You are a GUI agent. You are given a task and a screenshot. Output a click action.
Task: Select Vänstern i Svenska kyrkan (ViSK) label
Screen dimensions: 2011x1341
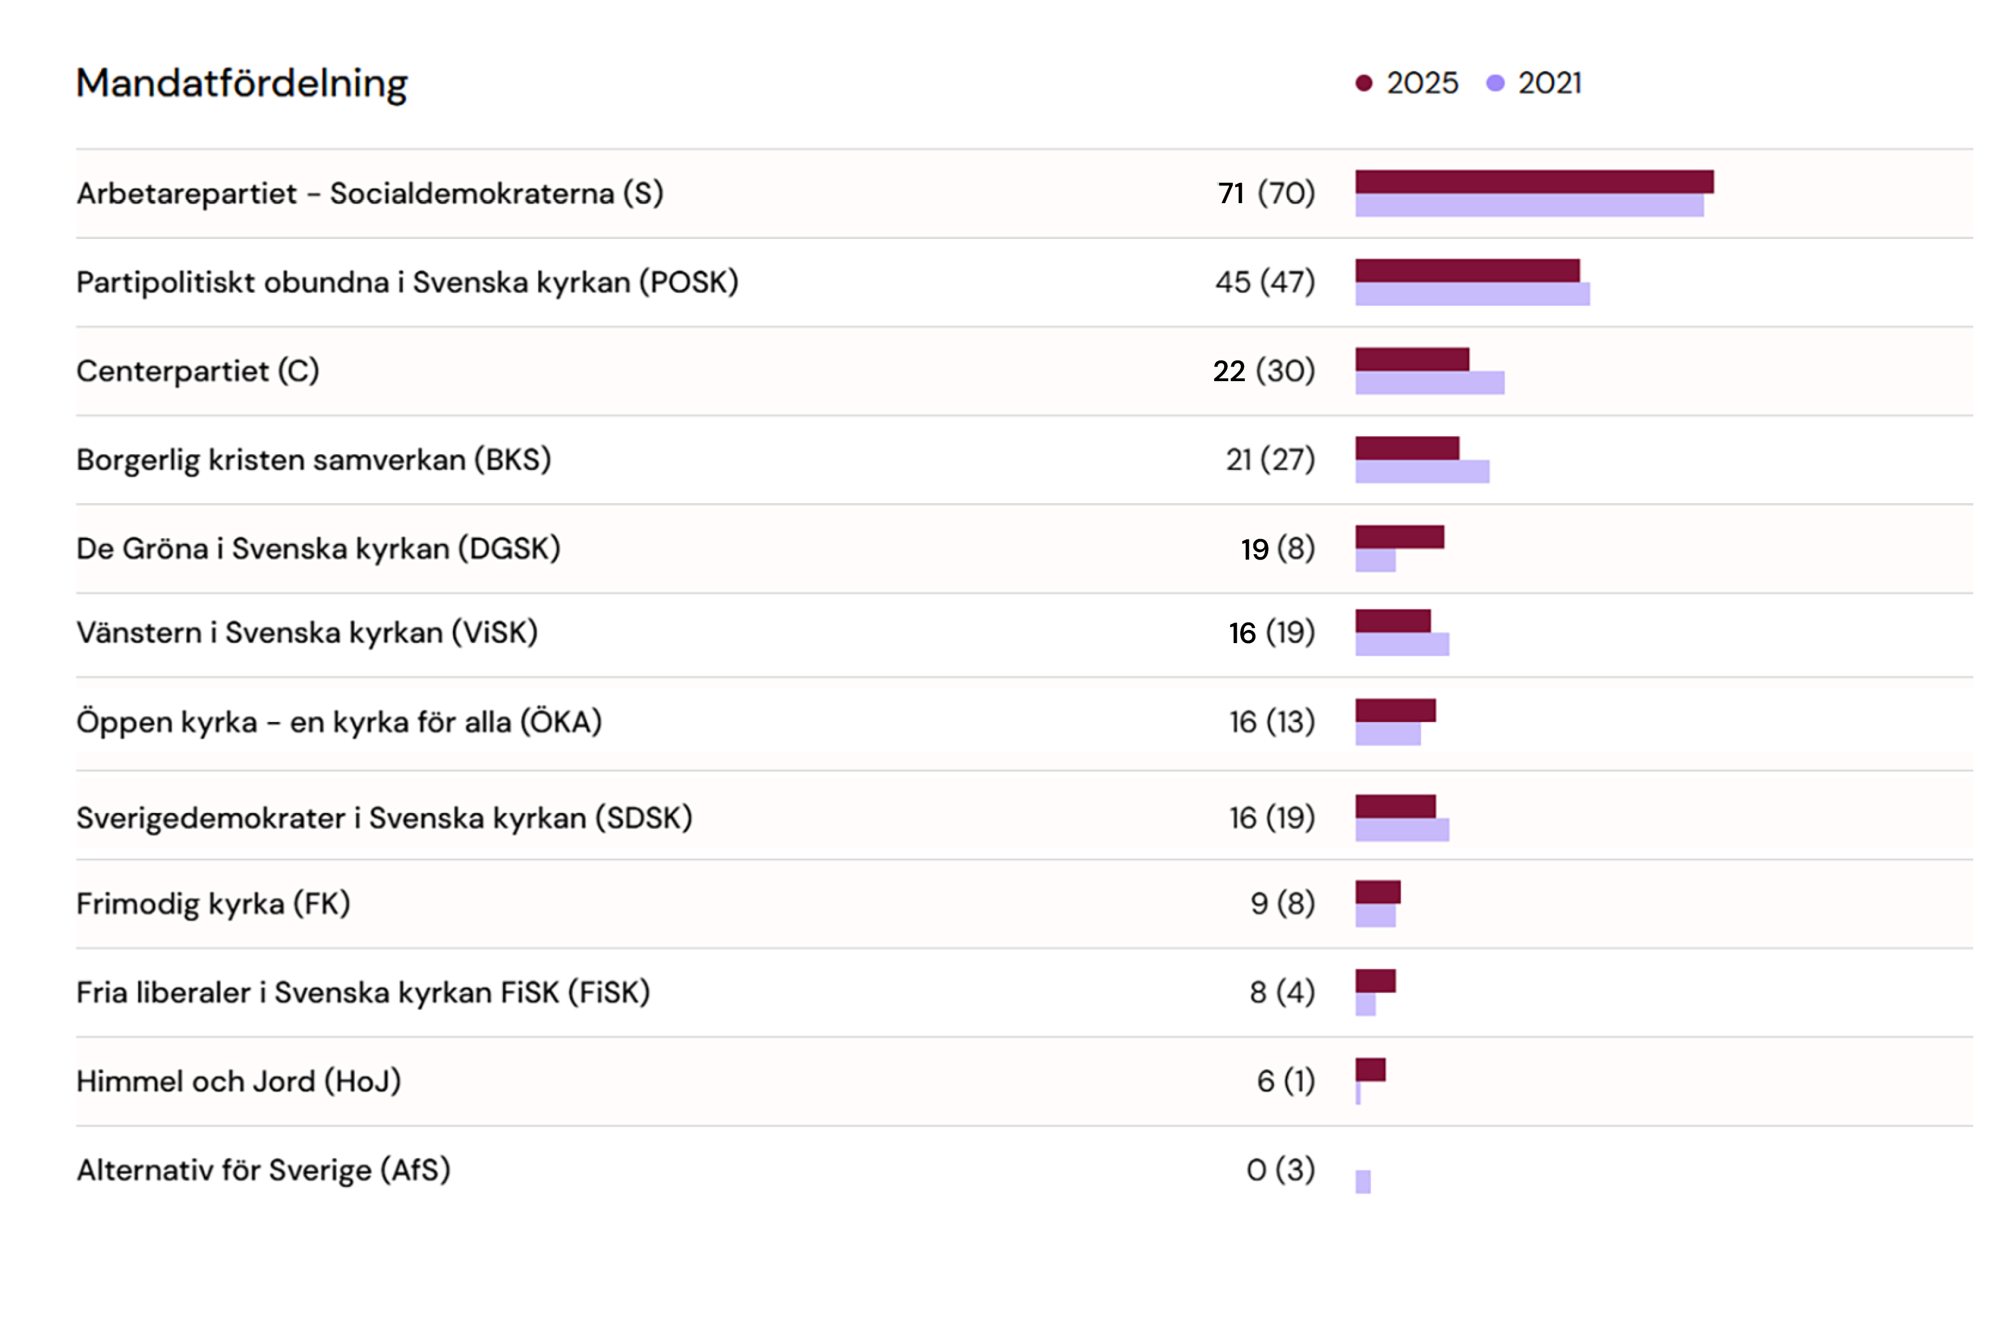coord(307,633)
